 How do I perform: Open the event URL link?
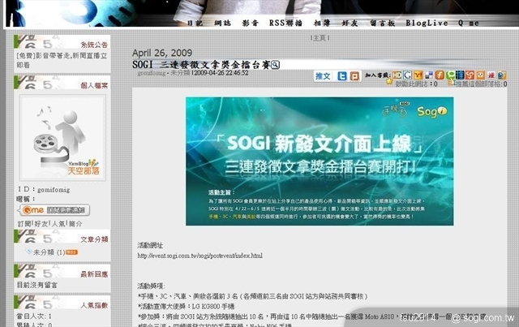click(x=200, y=256)
